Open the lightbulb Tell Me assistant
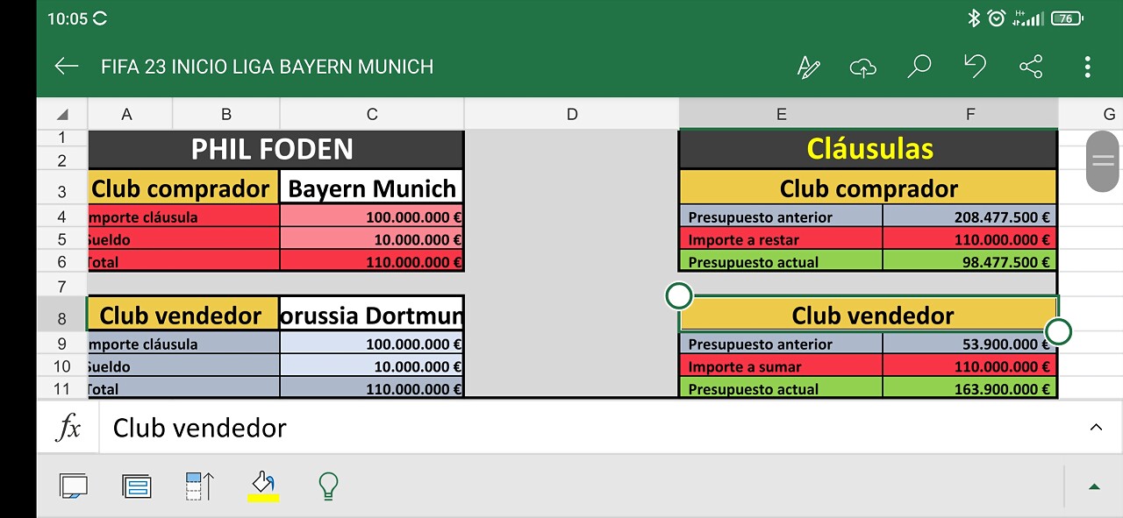1123x518 pixels. tap(328, 486)
